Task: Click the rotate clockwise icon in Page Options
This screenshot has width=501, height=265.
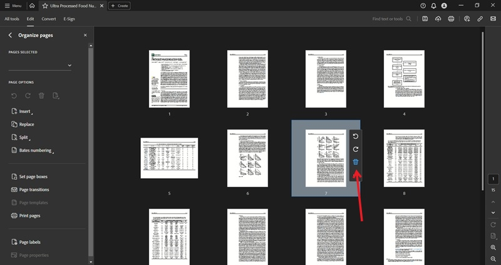Action: [x=28, y=96]
